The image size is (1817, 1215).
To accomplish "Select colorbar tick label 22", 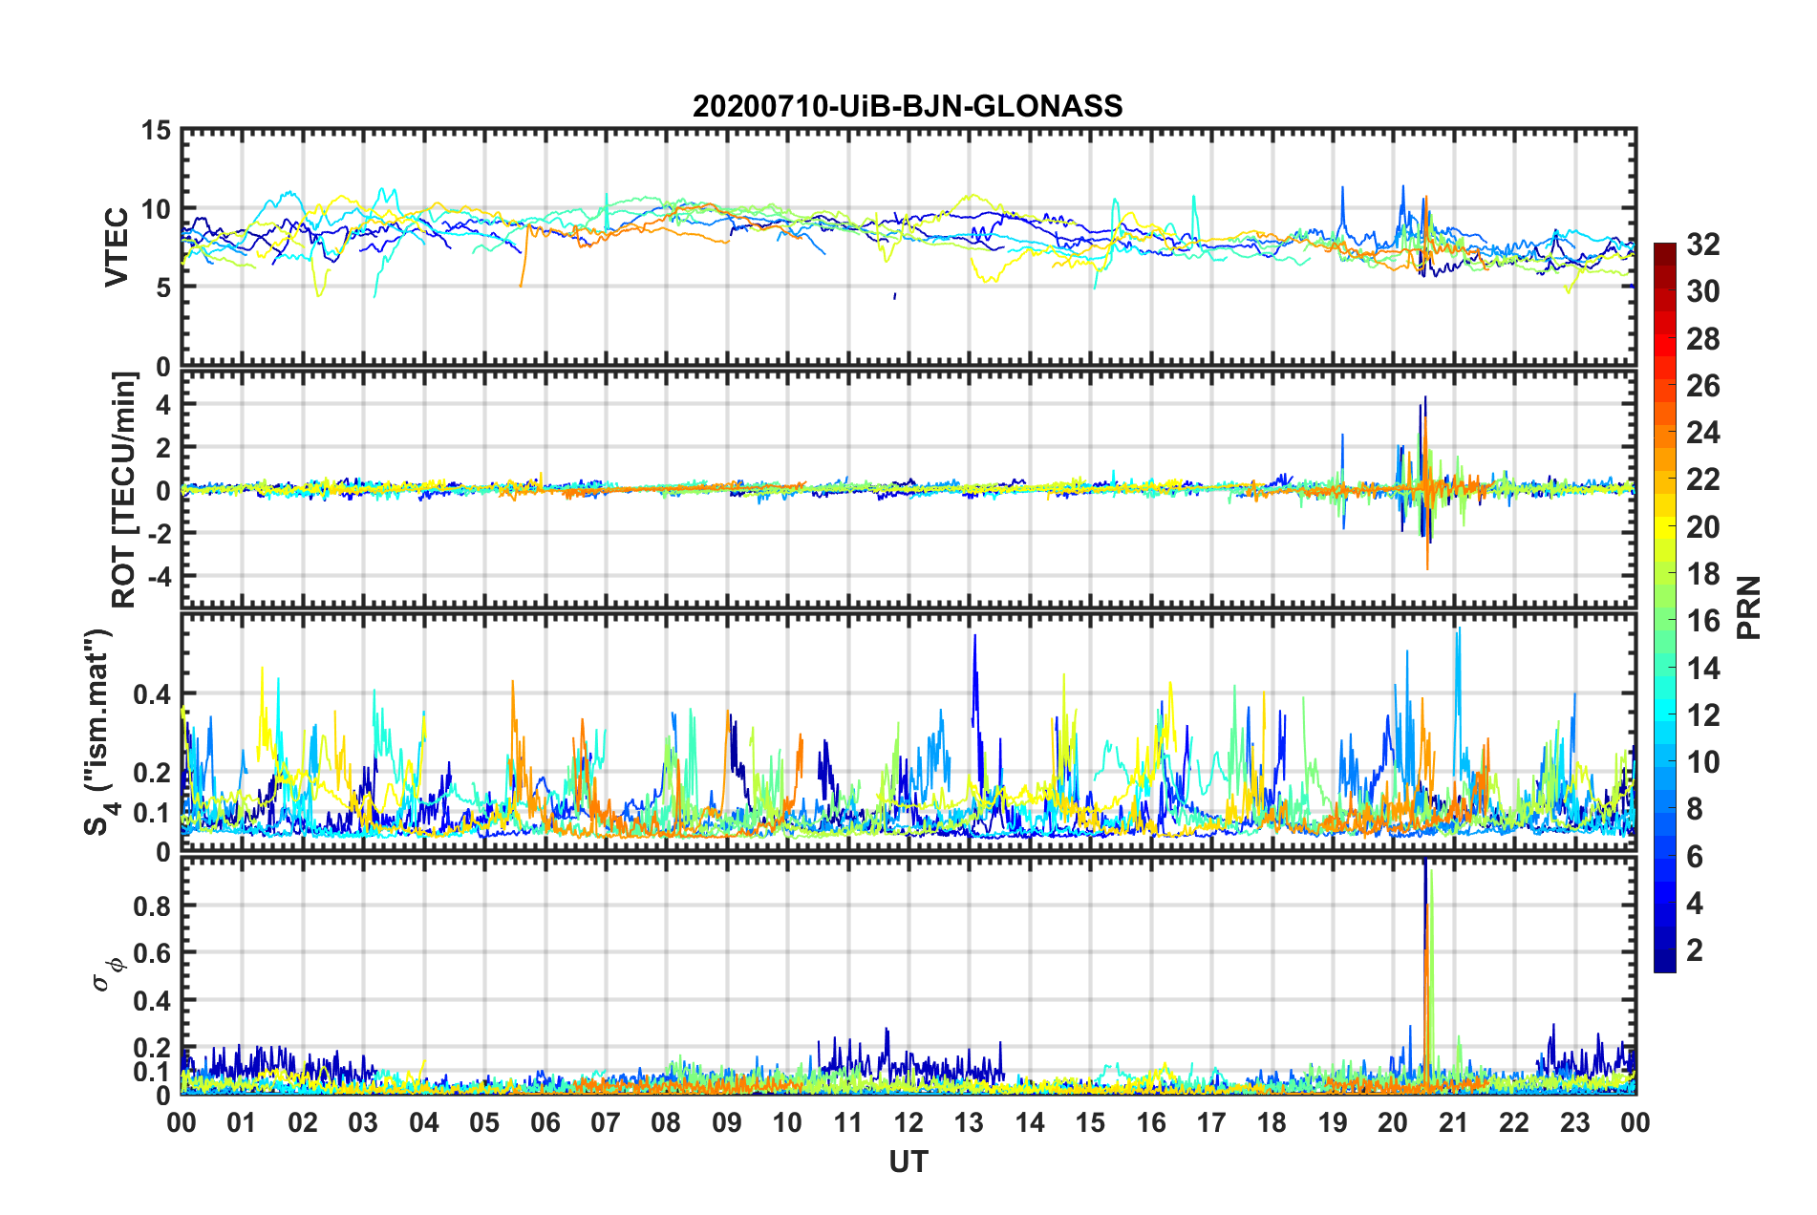I will click(1702, 480).
